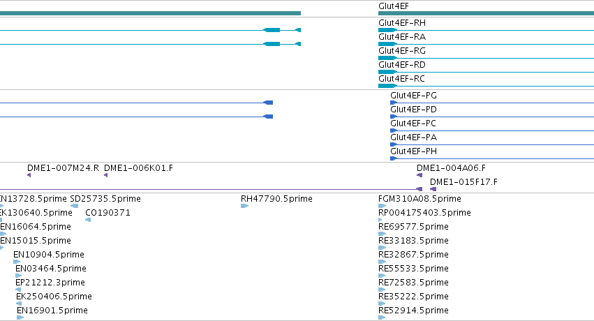
Task: Click the Glut4EF gene bar
Action: (x=486, y=13)
